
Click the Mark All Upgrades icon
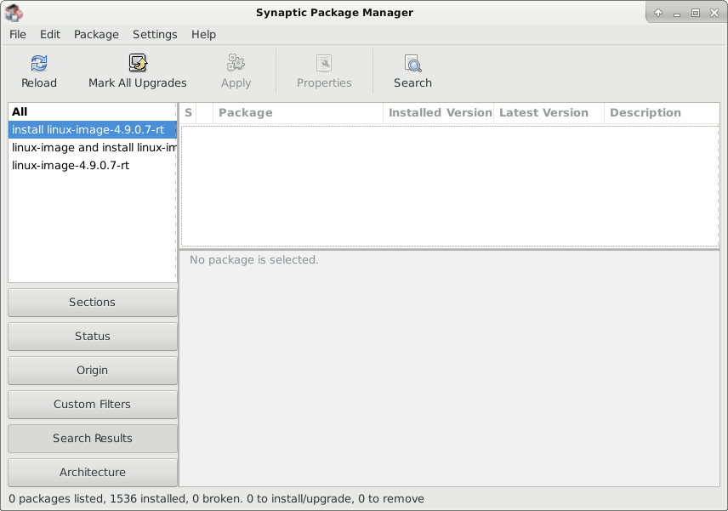138,63
